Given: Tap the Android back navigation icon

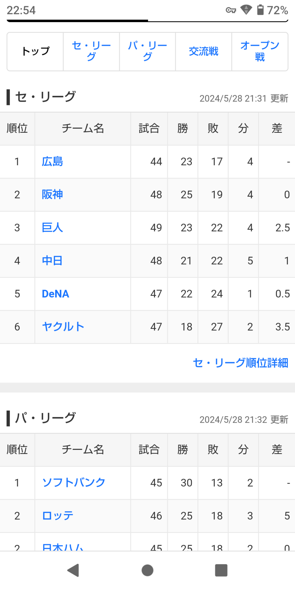Looking at the screenshot, I should coord(73,570).
